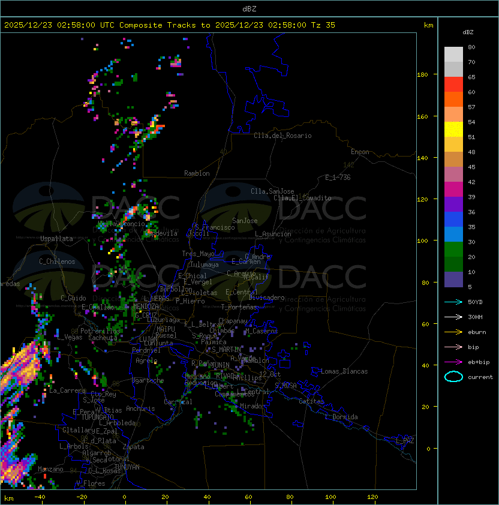Click the 30 dBZ green color swatch
The height and width of the screenshot is (505, 499).
coord(453,249)
